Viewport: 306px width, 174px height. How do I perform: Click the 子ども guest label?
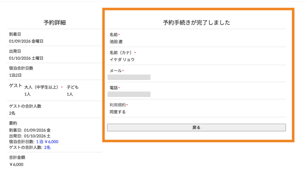point(73,87)
